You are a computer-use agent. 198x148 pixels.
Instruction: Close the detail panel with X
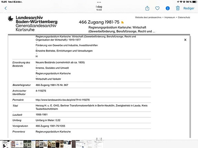[x=185, y=40]
